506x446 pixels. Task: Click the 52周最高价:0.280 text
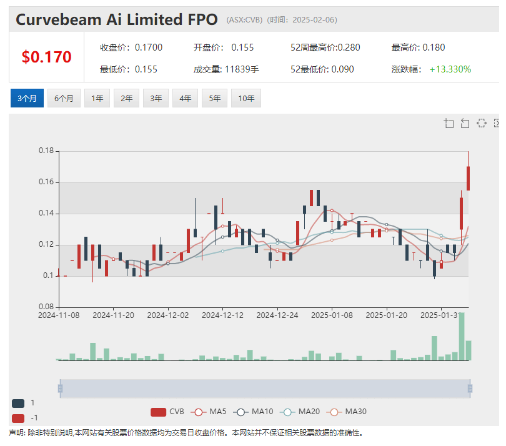(325, 47)
